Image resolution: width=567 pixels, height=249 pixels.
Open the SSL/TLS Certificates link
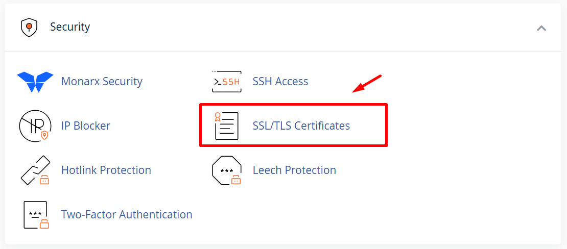click(301, 126)
